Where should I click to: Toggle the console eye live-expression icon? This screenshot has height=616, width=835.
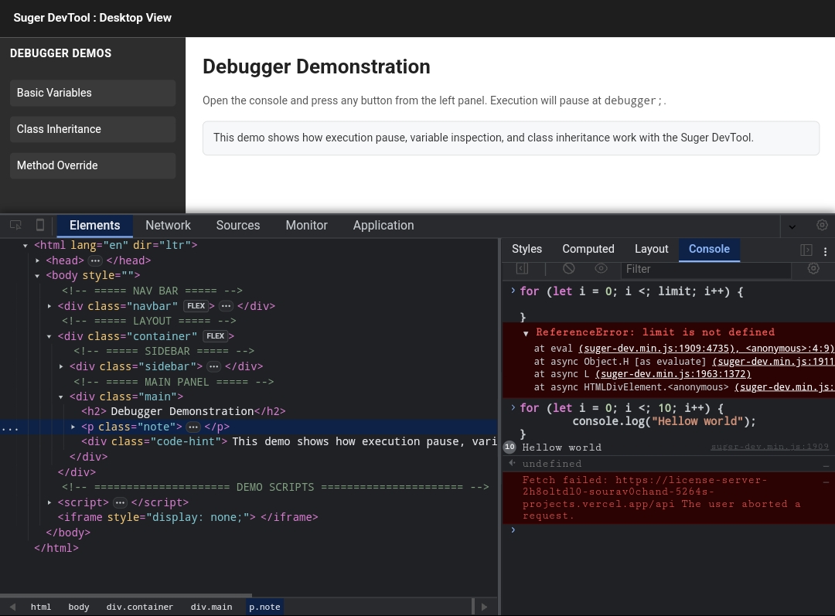[x=601, y=269]
